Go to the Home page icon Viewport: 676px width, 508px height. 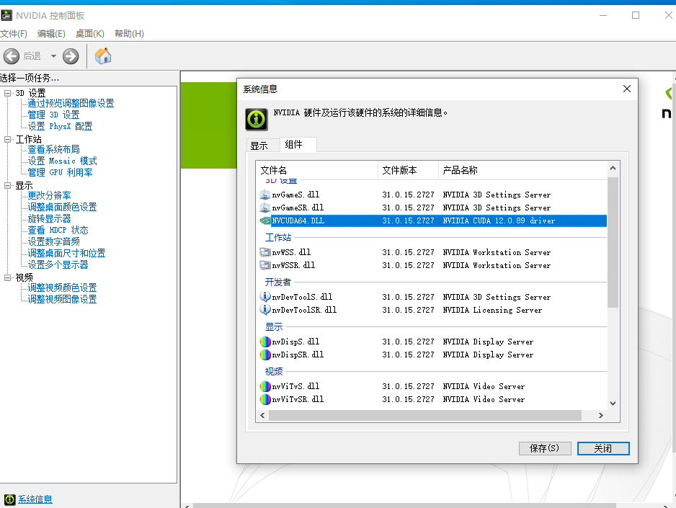click(103, 56)
